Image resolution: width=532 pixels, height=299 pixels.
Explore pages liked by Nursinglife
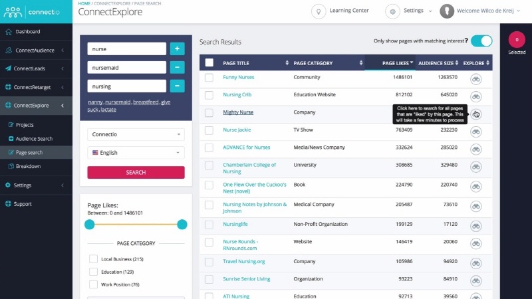coord(476,226)
